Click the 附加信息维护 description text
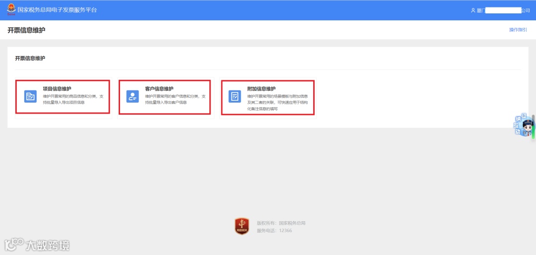This screenshot has width=536, height=255. (277, 103)
